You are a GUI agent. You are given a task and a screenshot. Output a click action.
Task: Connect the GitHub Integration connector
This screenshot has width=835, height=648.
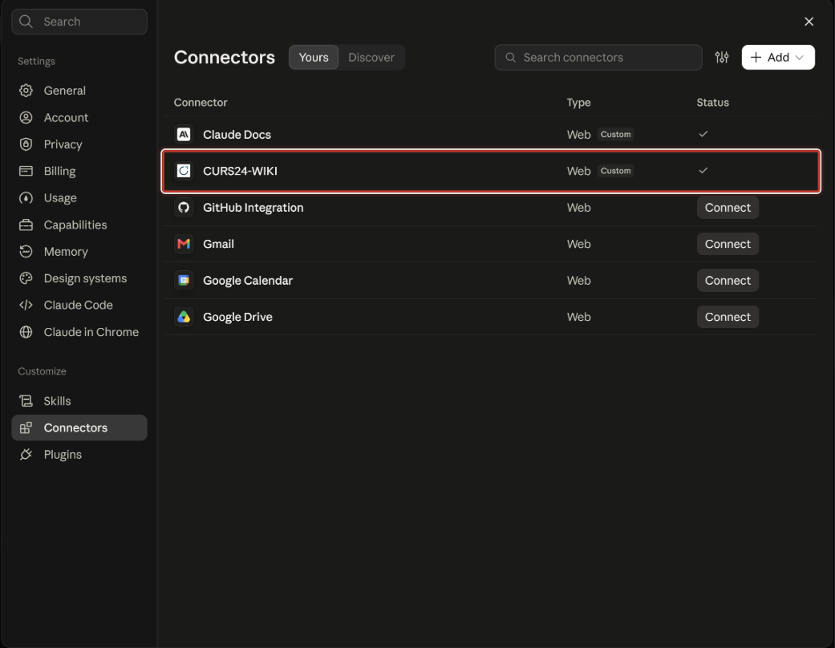(728, 208)
